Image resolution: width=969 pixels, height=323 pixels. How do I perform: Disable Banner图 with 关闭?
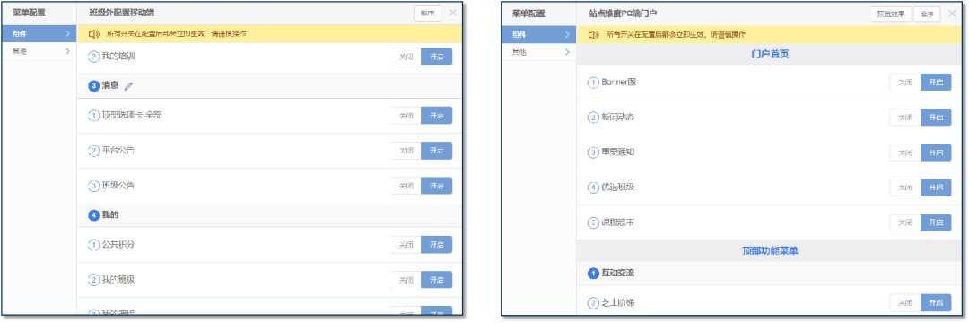(905, 83)
